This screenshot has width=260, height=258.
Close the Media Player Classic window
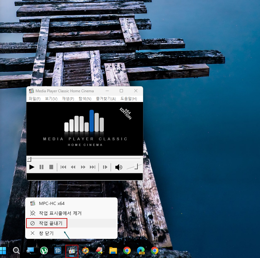(x=136, y=91)
